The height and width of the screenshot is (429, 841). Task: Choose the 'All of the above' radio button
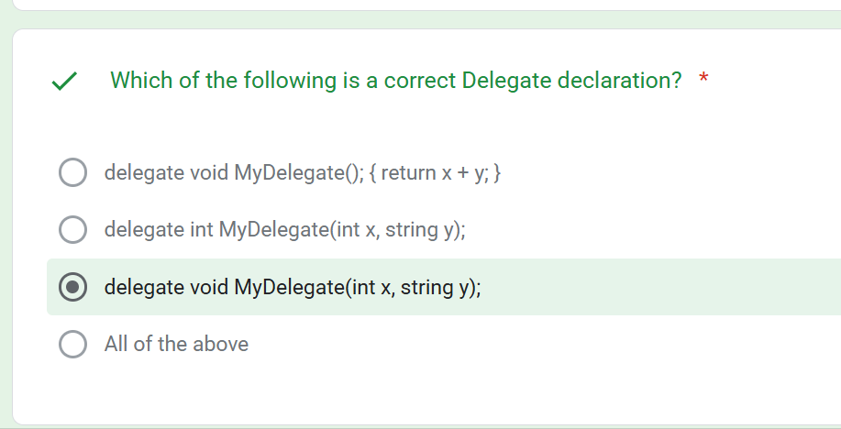click(x=73, y=344)
